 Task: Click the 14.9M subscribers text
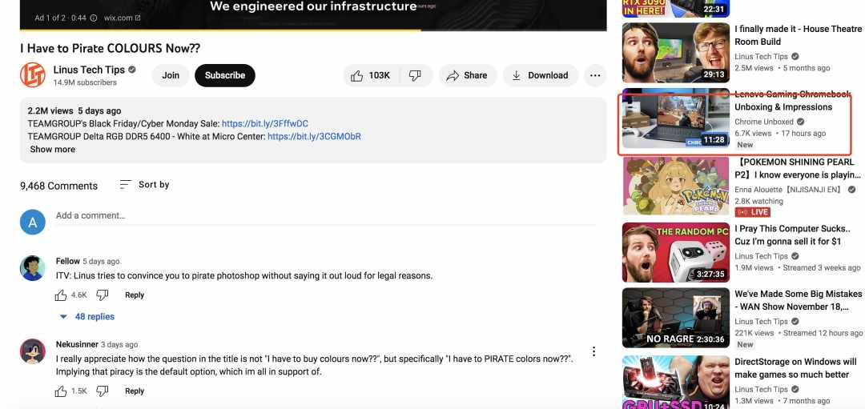(x=85, y=82)
